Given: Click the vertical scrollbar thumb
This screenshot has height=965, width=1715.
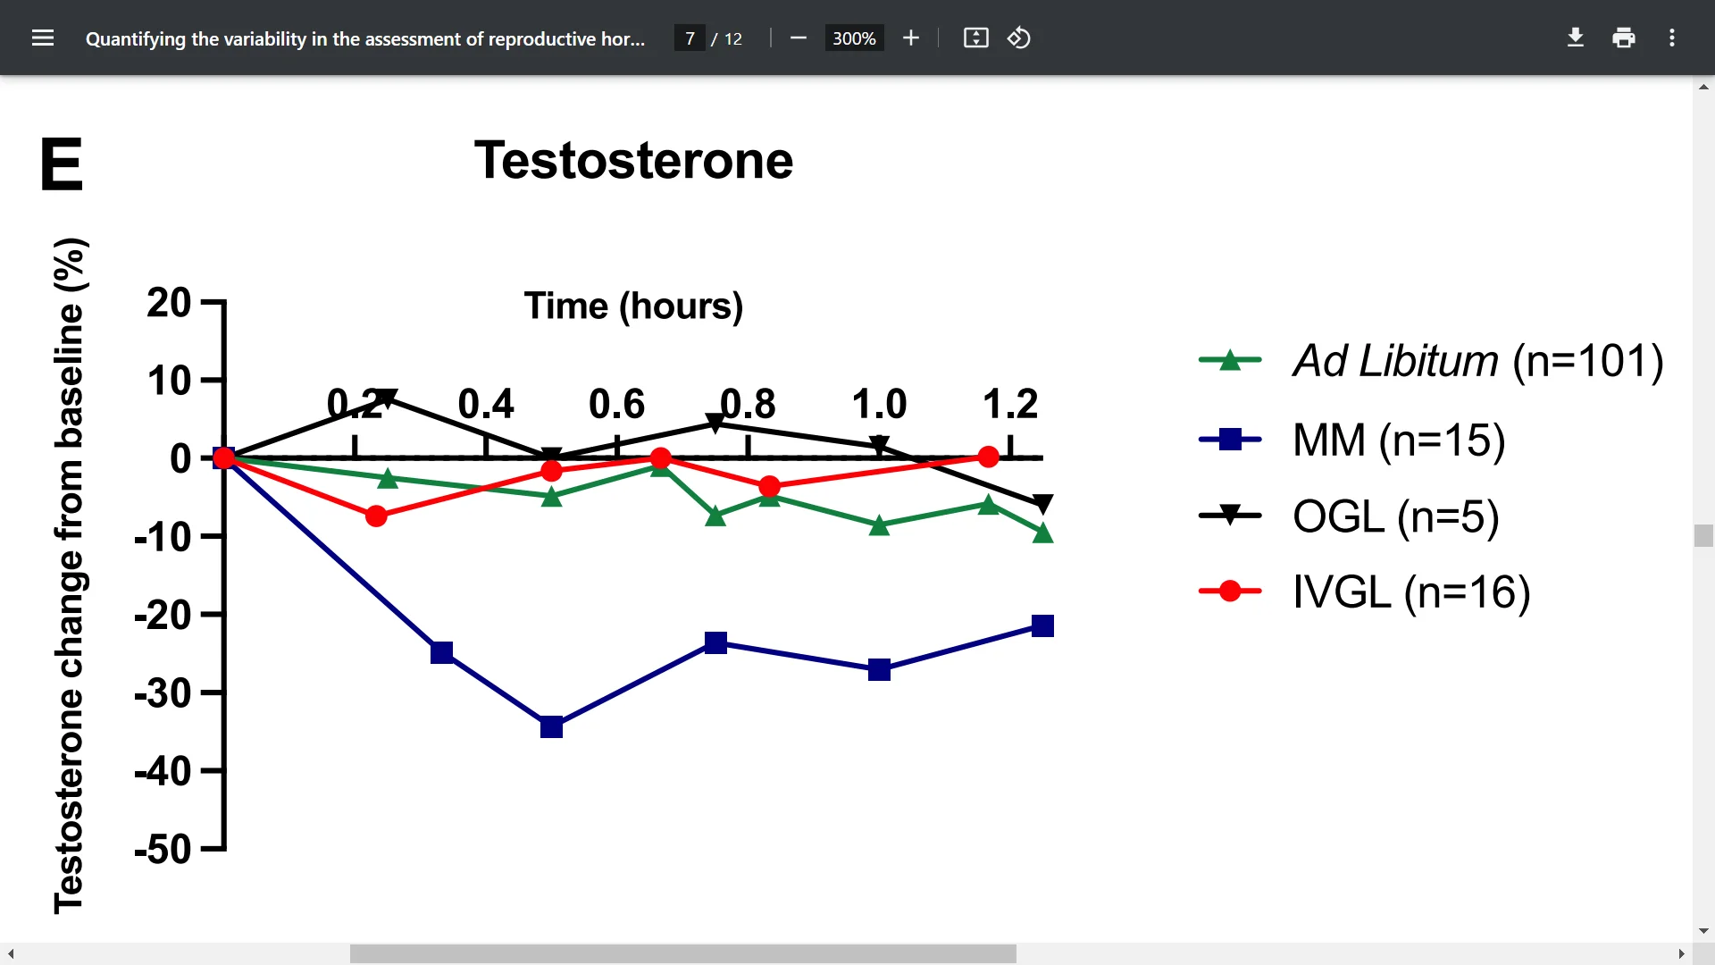Looking at the screenshot, I should 1702,534.
